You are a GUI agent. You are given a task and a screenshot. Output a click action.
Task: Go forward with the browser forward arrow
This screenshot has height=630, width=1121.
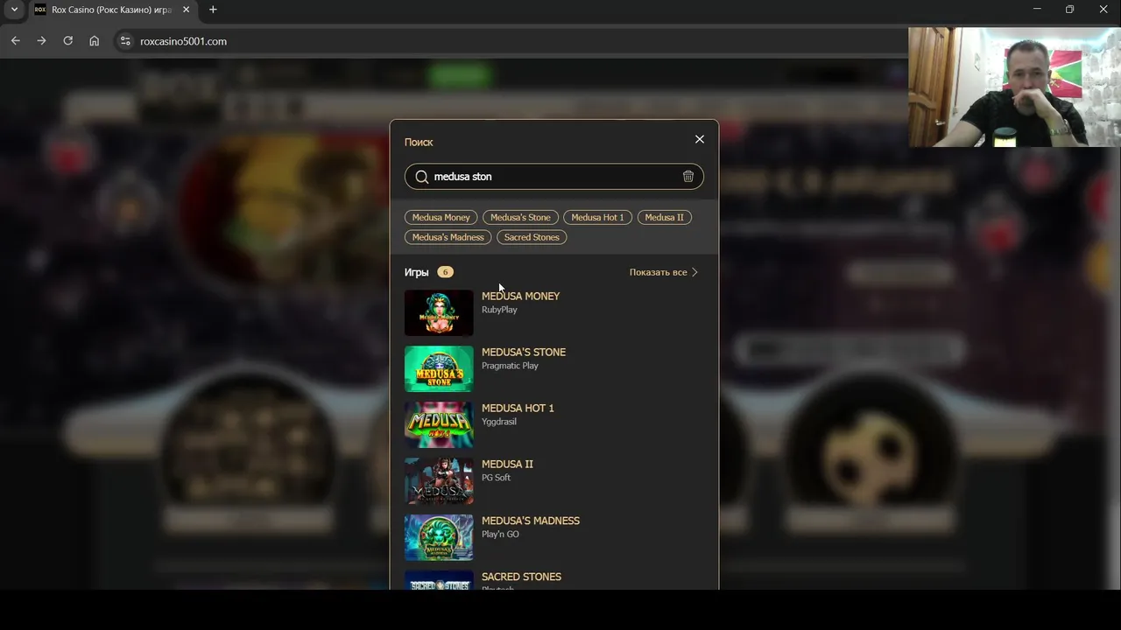41,41
